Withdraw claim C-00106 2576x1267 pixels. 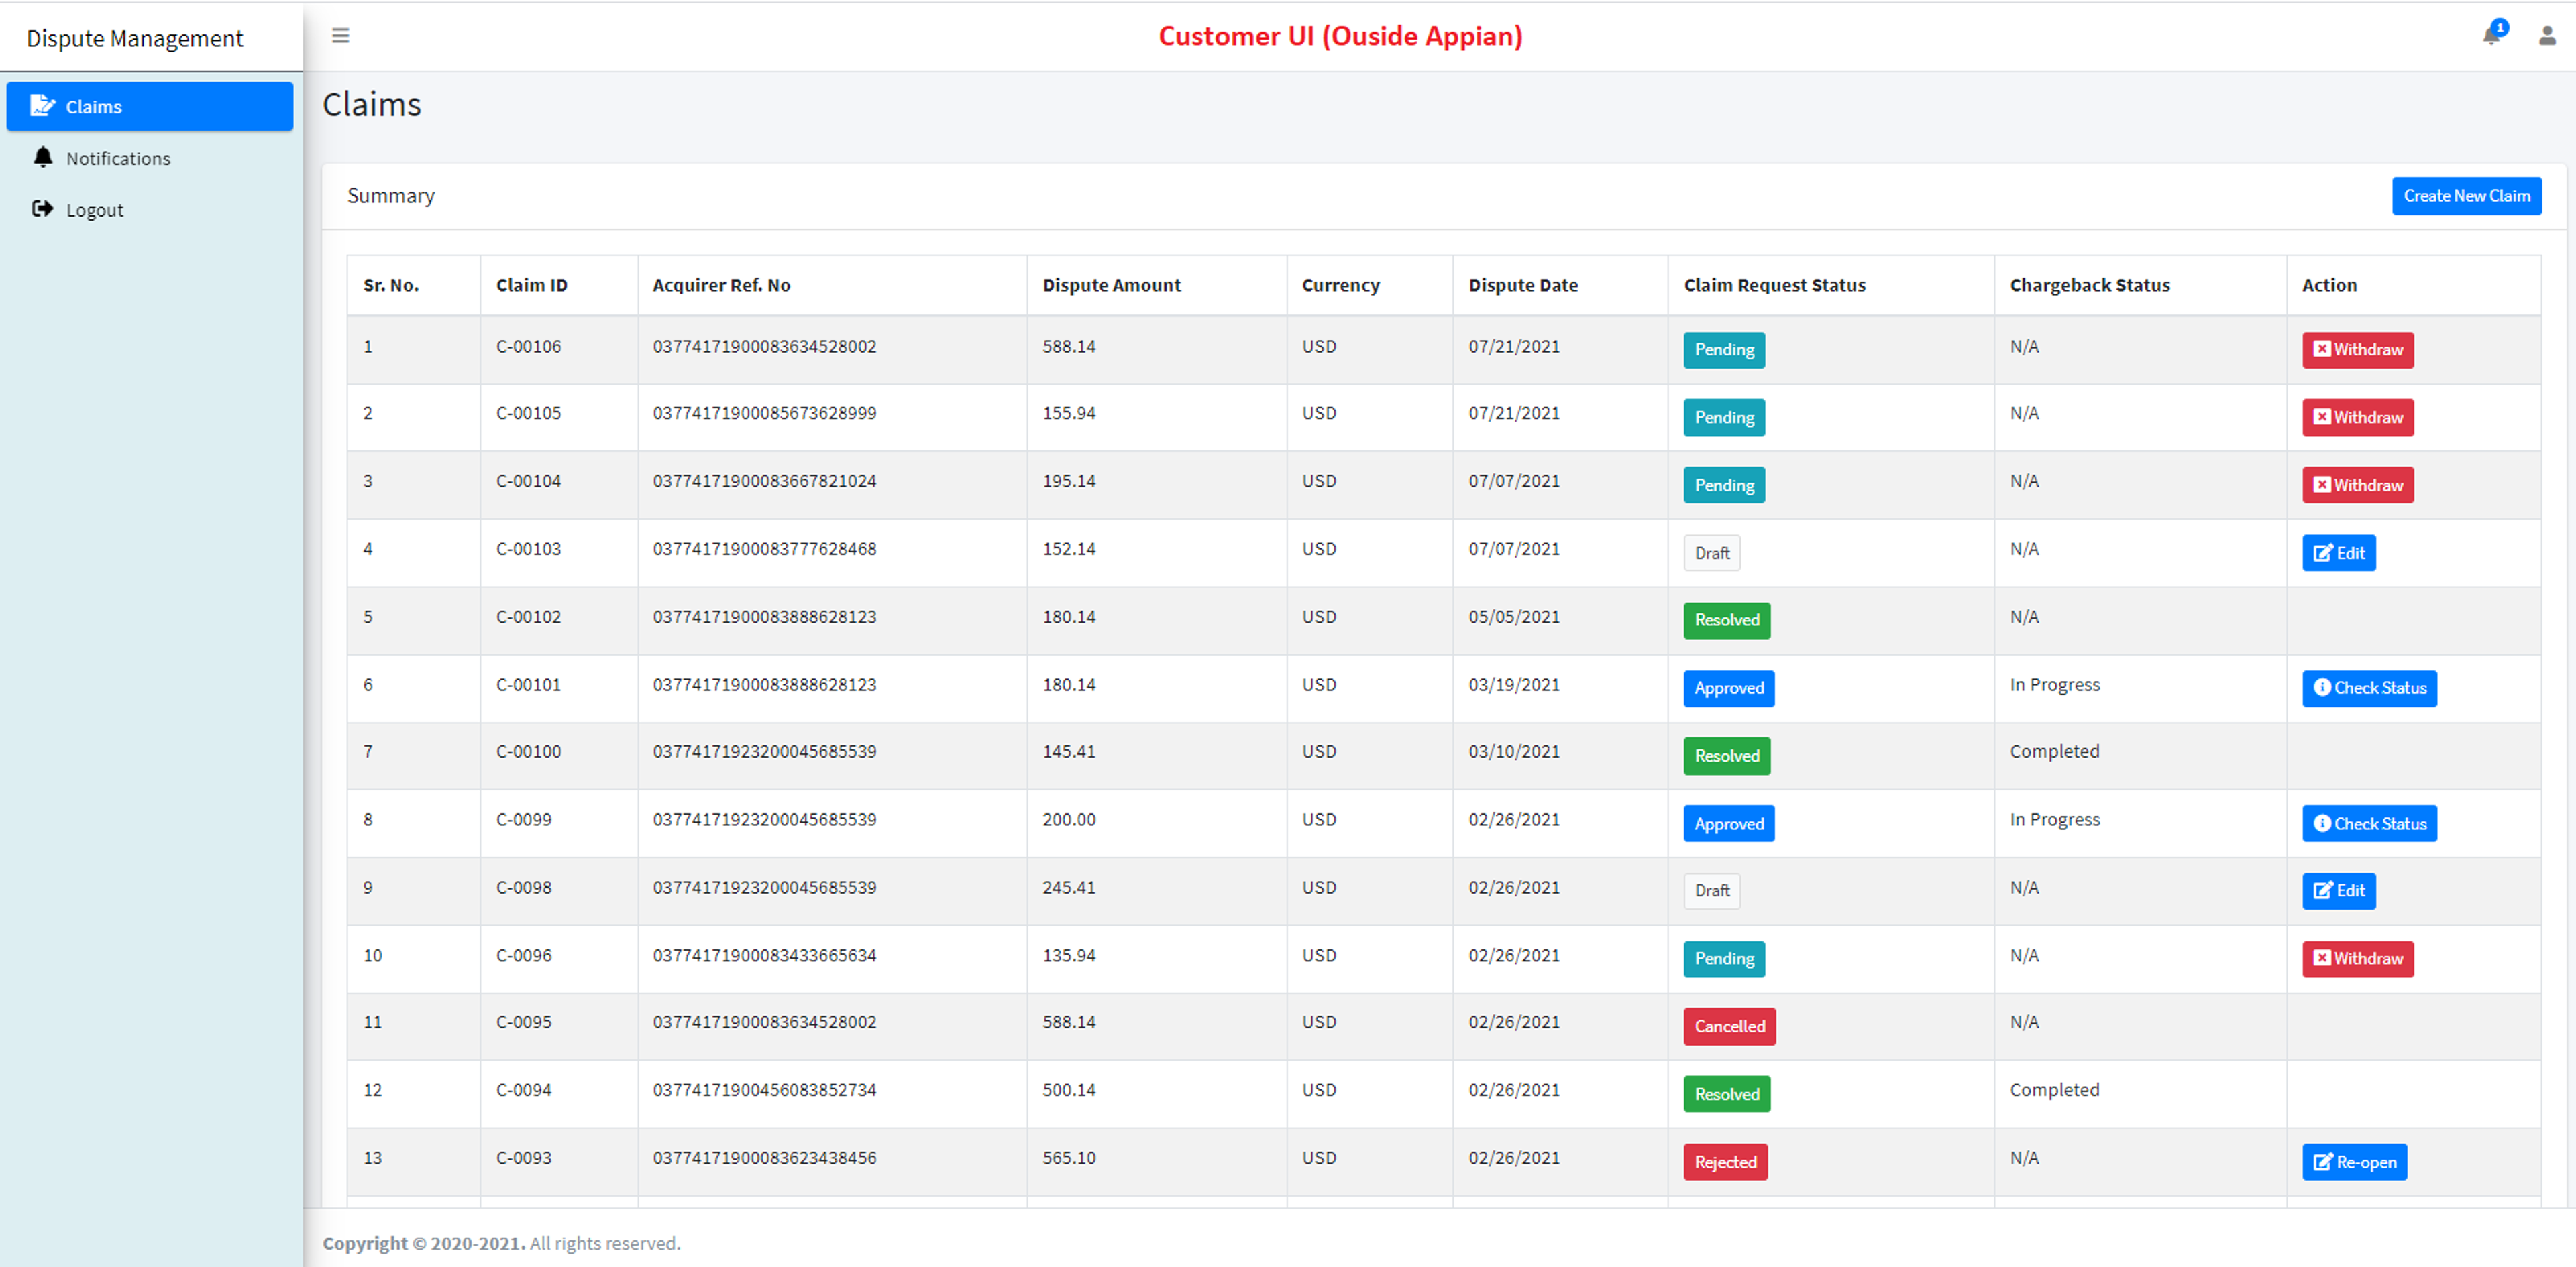tap(2357, 350)
